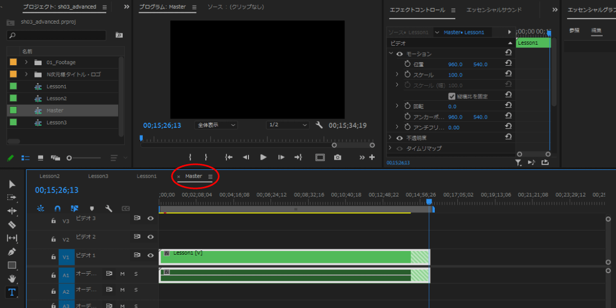
Task: Open the Master • Lesson1 source dropdown arrow
Action: [x=437, y=32]
